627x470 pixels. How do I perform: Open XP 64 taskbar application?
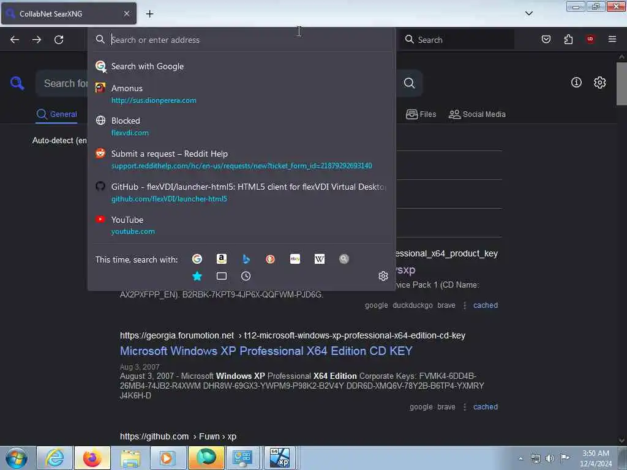coord(279,458)
